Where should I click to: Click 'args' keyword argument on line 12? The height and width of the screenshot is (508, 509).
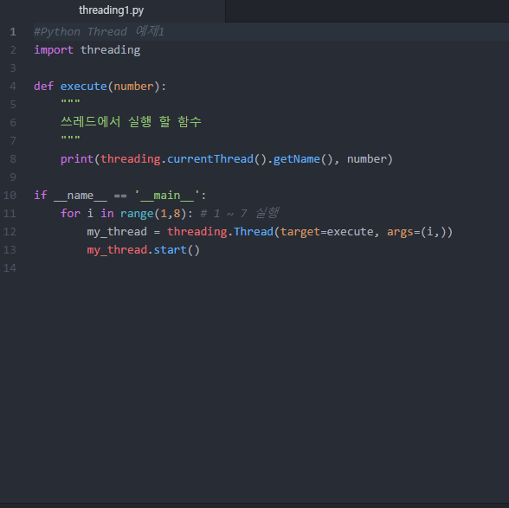(400, 232)
